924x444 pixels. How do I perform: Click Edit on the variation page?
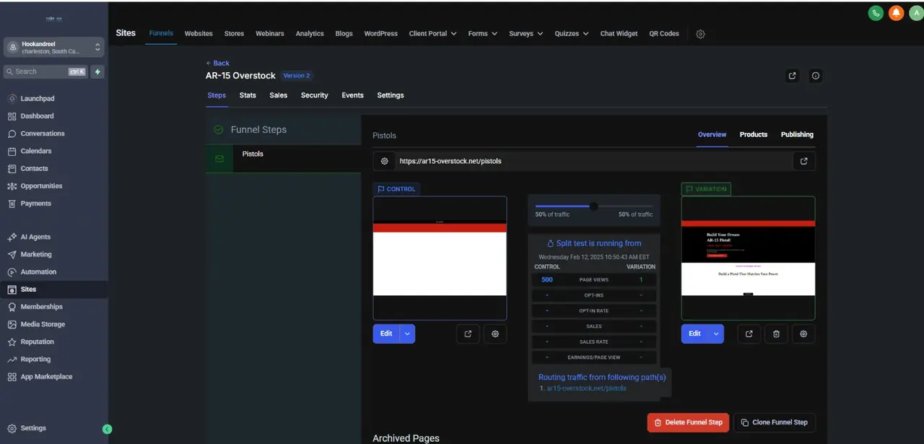(x=694, y=334)
